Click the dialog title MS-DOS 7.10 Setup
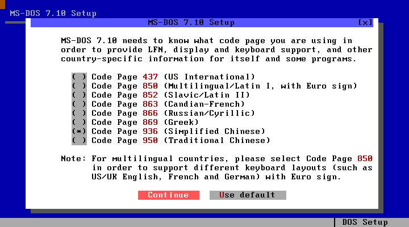The image size is (409, 227). coord(191,23)
